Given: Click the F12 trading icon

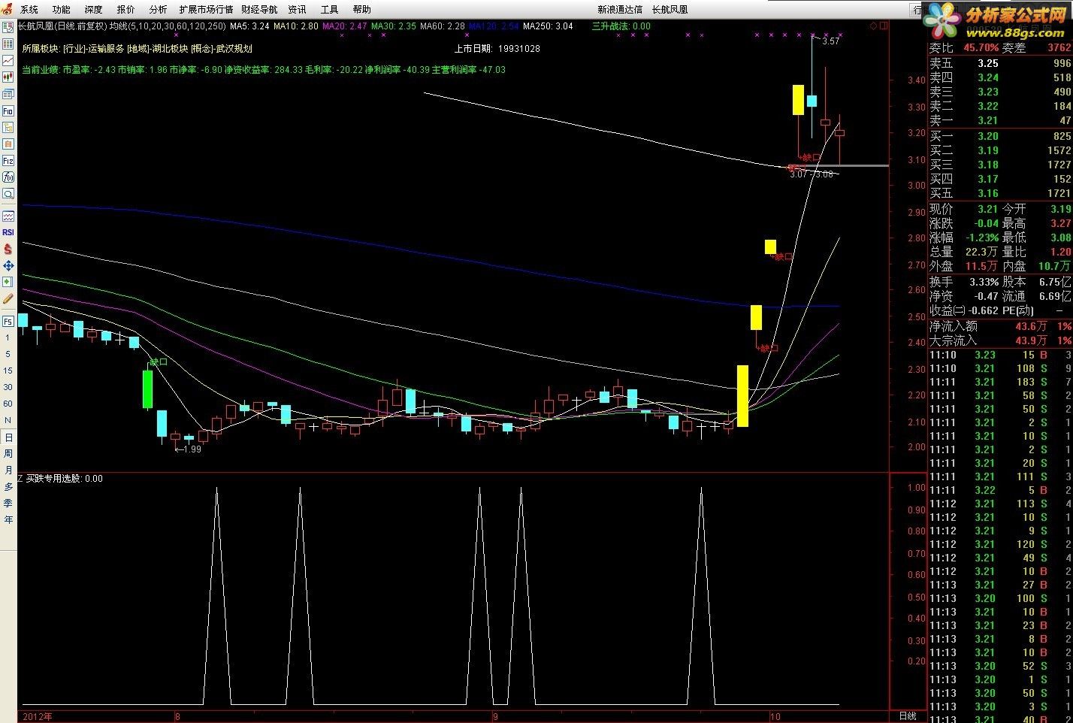Looking at the screenshot, I should point(8,161).
